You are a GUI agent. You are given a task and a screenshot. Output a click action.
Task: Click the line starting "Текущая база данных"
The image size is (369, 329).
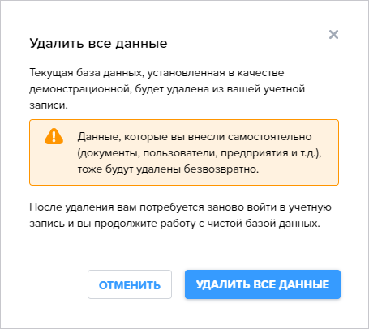tap(157, 73)
